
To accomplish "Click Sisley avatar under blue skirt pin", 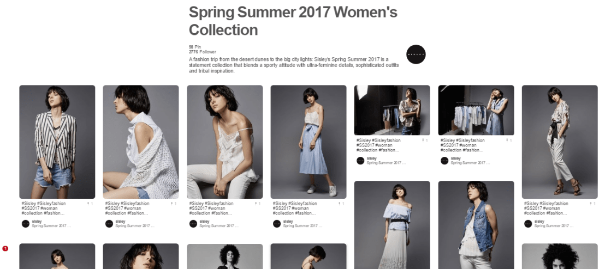I will [x=277, y=224].
